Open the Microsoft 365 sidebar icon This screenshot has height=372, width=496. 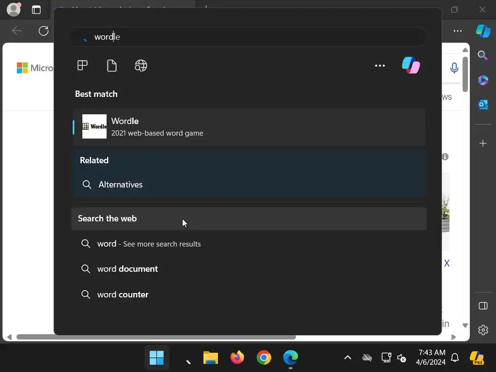coord(483,80)
